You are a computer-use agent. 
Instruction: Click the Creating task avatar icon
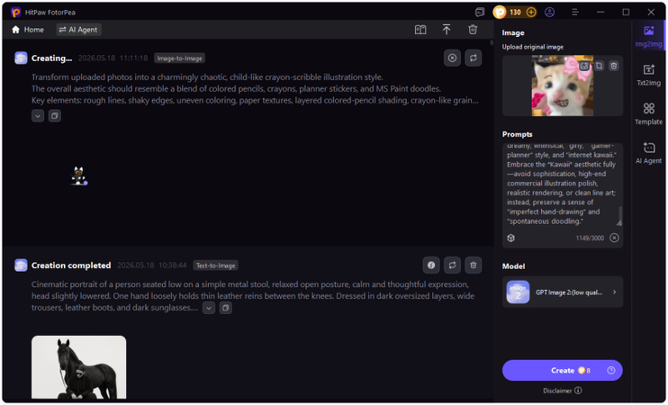[21, 58]
